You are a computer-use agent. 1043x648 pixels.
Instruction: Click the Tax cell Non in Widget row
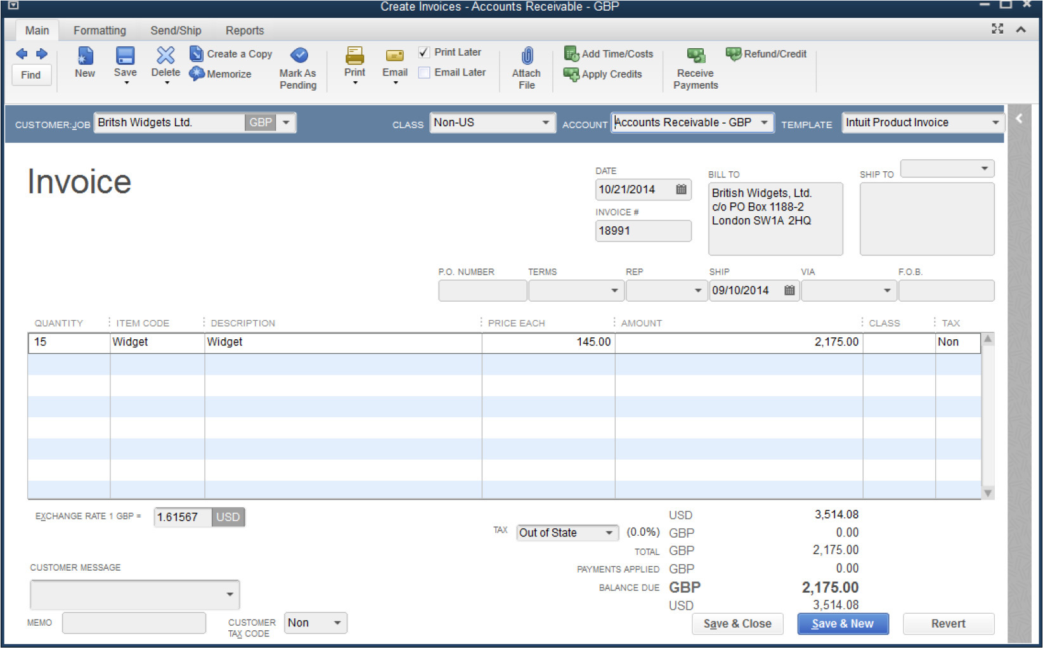[958, 342]
